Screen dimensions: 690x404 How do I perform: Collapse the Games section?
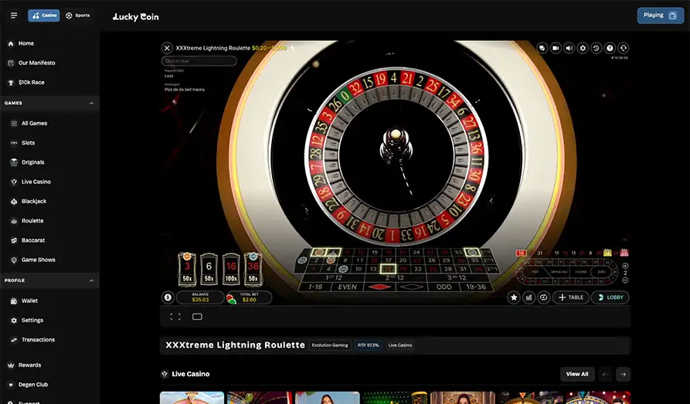click(x=91, y=103)
